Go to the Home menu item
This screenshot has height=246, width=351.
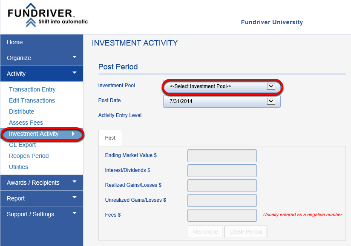click(x=42, y=42)
